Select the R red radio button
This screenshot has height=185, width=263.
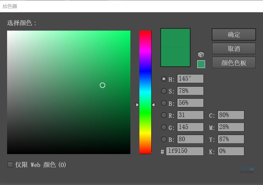[164, 115]
